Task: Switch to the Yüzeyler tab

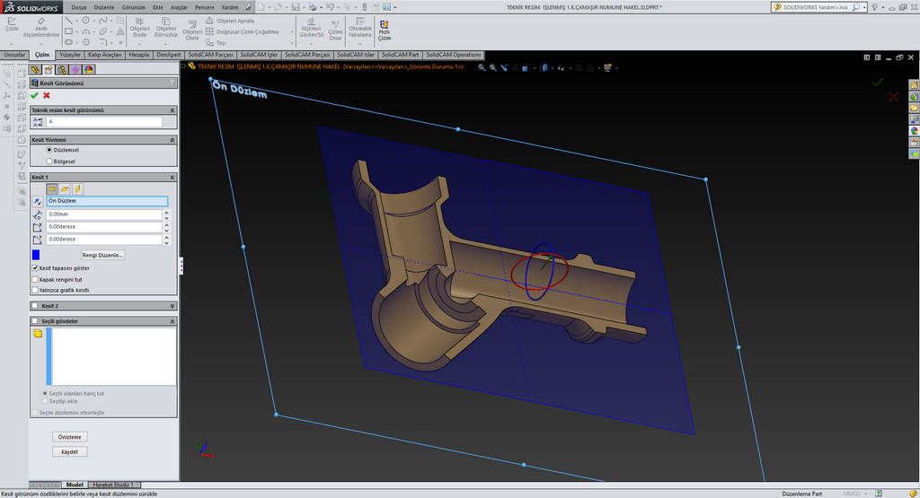Action: coord(70,55)
